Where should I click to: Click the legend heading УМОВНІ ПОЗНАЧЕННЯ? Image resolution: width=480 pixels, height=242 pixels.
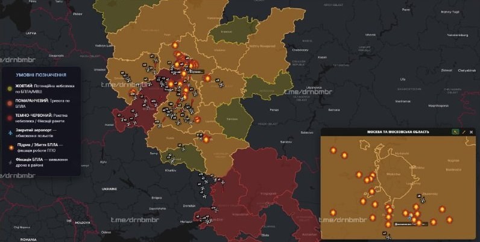[41, 75]
